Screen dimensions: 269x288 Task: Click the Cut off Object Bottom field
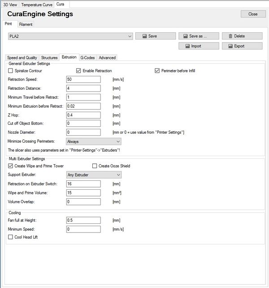[83, 123]
